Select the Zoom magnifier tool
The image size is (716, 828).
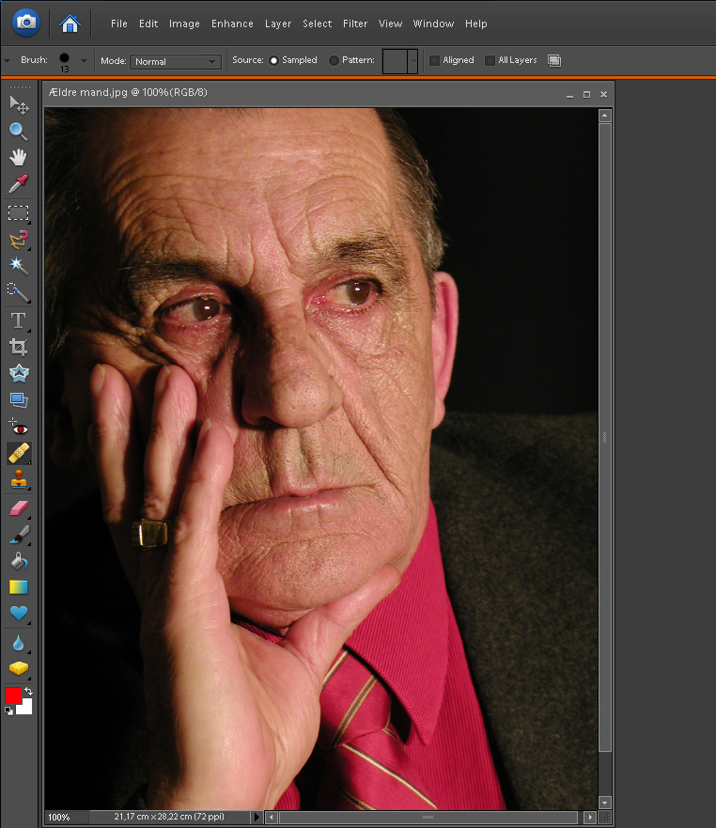pyautogui.click(x=18, y=131)
